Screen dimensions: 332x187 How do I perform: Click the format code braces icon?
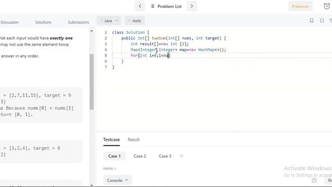(322, 21)
